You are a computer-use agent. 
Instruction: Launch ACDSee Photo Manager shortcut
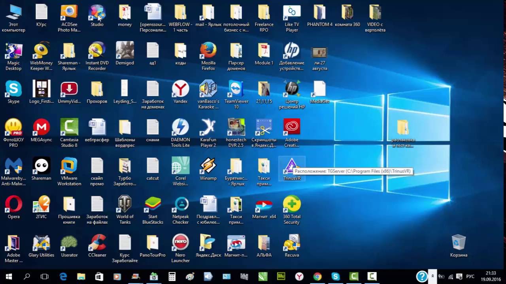(69, 18)
